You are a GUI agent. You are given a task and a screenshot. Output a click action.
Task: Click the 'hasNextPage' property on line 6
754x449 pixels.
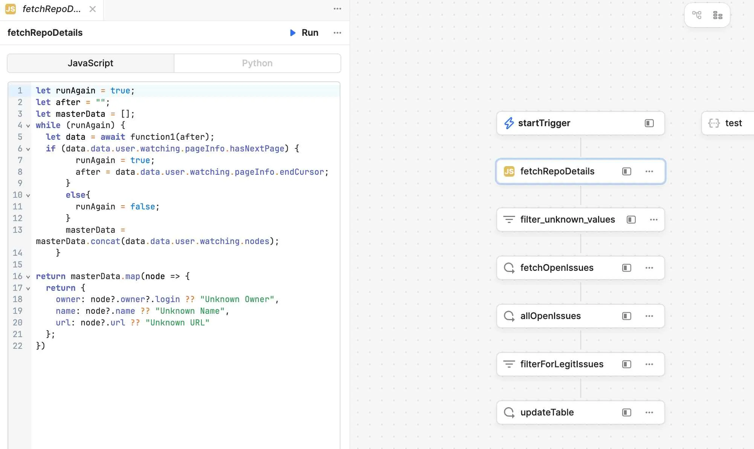[257, 149]
